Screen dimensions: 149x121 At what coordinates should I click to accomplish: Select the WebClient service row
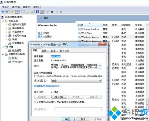click(111, 33)
